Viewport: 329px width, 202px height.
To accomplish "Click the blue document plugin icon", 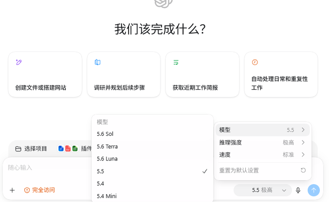I will point(61,148).
